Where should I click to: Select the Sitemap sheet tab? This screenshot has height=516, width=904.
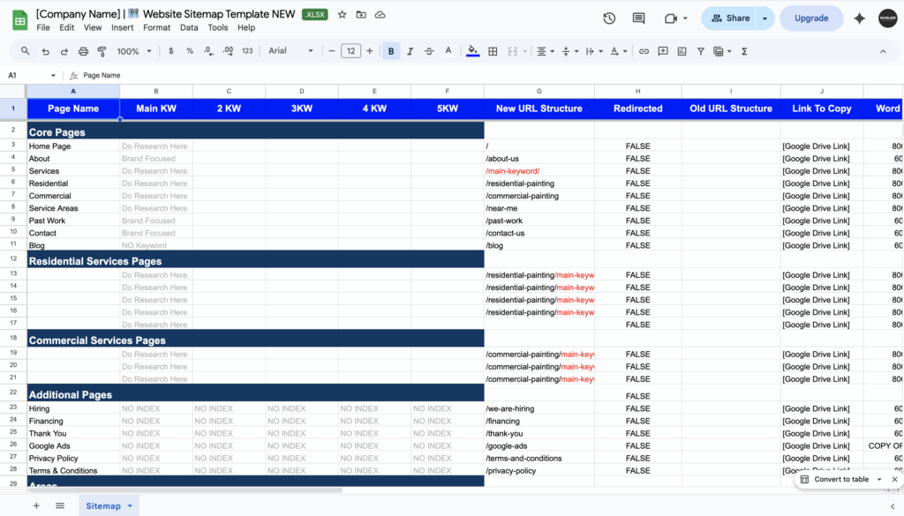pos(103,505)
